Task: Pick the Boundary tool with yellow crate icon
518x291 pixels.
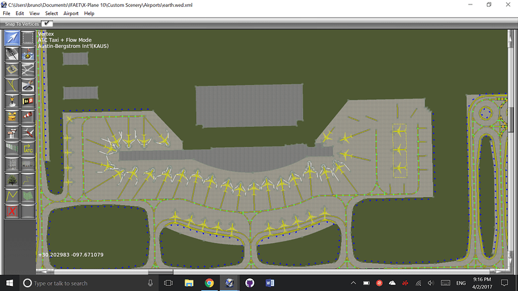Action: pos(12,117)
